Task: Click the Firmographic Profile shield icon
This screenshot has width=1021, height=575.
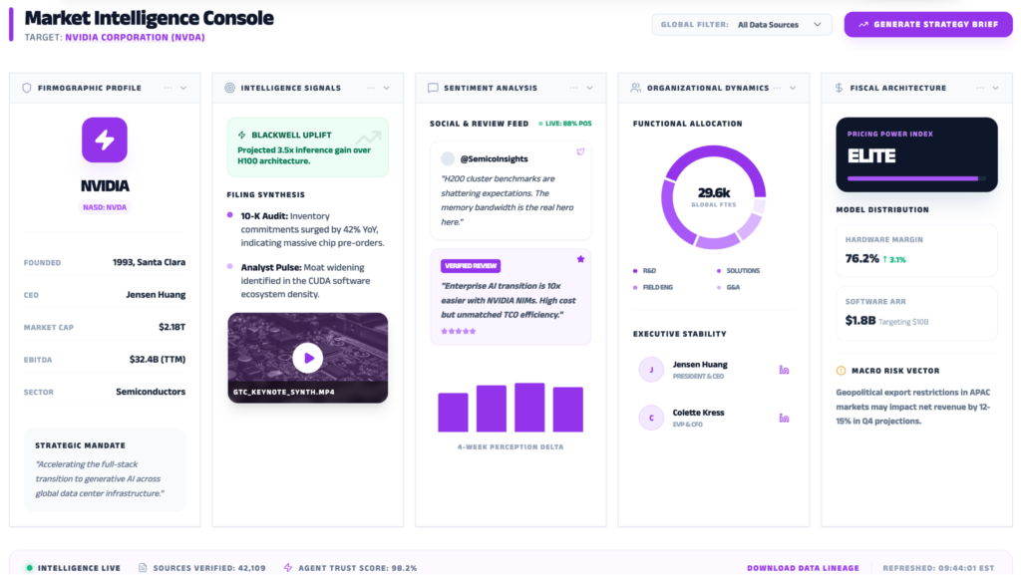Action: (x=26, y=88)
